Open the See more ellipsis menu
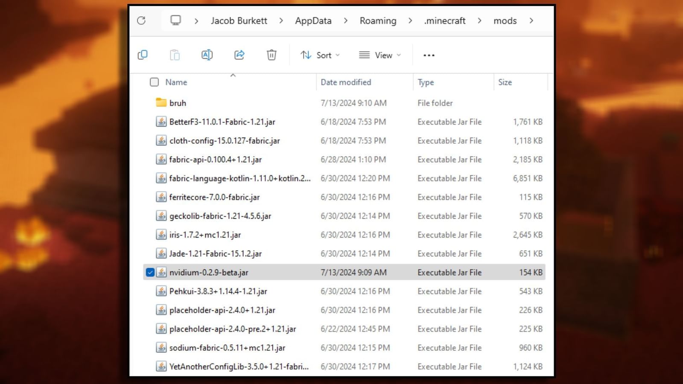The image size is (683, 384). pos(429,55)
